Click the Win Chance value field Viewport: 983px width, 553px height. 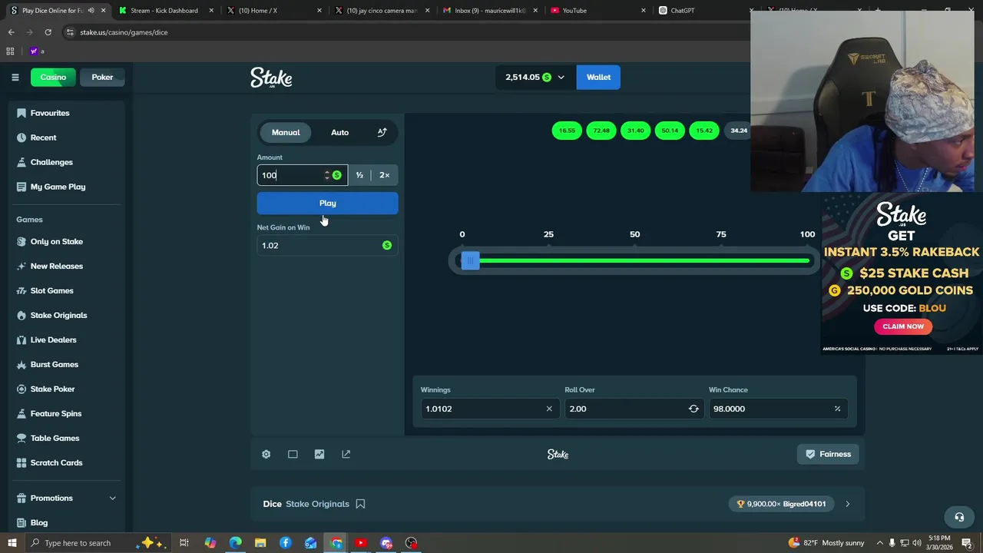[778, 409]
